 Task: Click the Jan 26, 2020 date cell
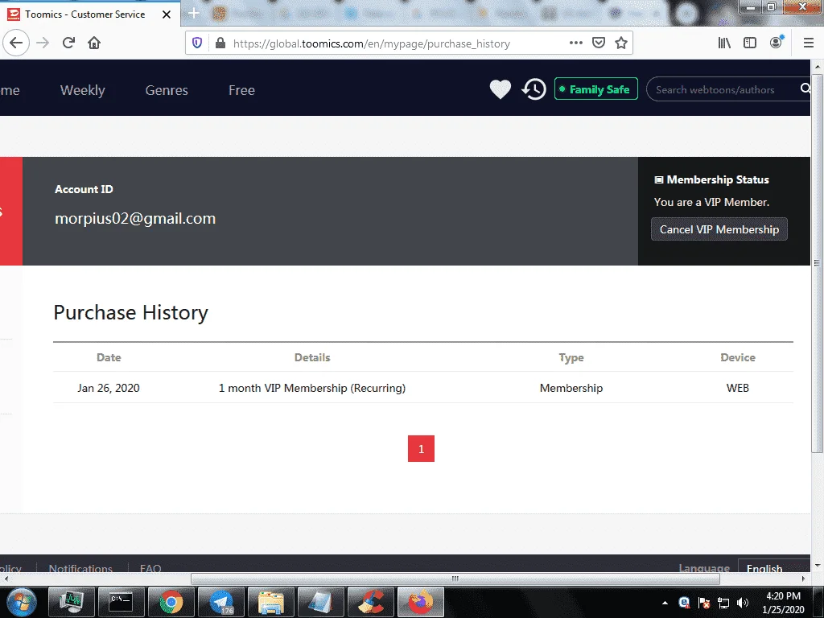(x=109, y=388)
